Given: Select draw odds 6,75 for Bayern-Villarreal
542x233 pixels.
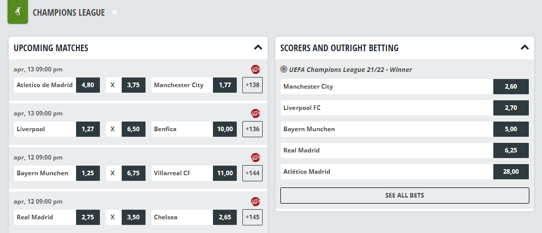Looking at the screenshot, I should tap(133, 173).
